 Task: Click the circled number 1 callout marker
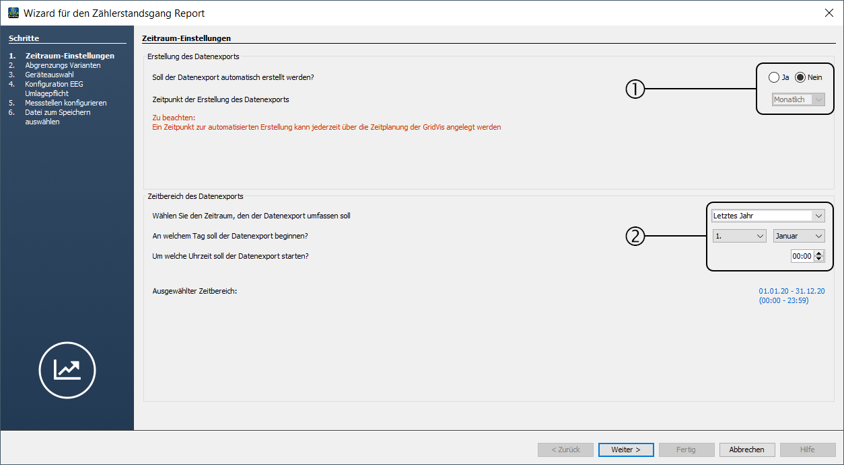[x=635, y=89]
